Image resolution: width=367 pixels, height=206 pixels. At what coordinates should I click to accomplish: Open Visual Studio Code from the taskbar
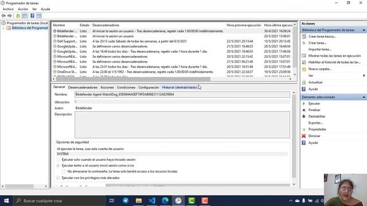click(152, 201)
